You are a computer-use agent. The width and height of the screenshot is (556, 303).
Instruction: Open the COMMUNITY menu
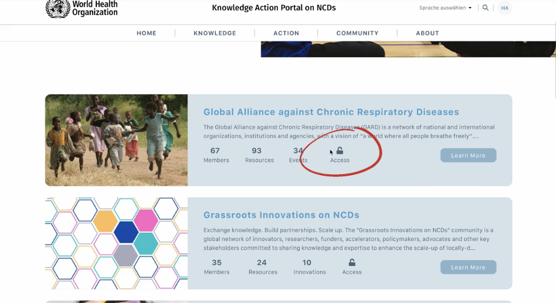point(357,33)
